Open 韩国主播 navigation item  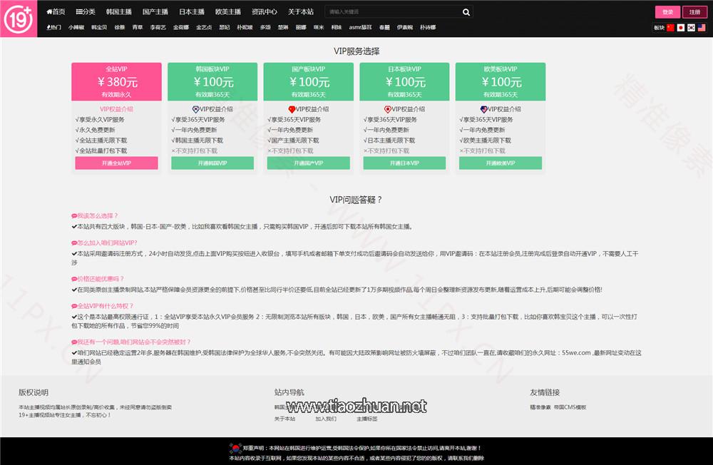pos(118,12)
